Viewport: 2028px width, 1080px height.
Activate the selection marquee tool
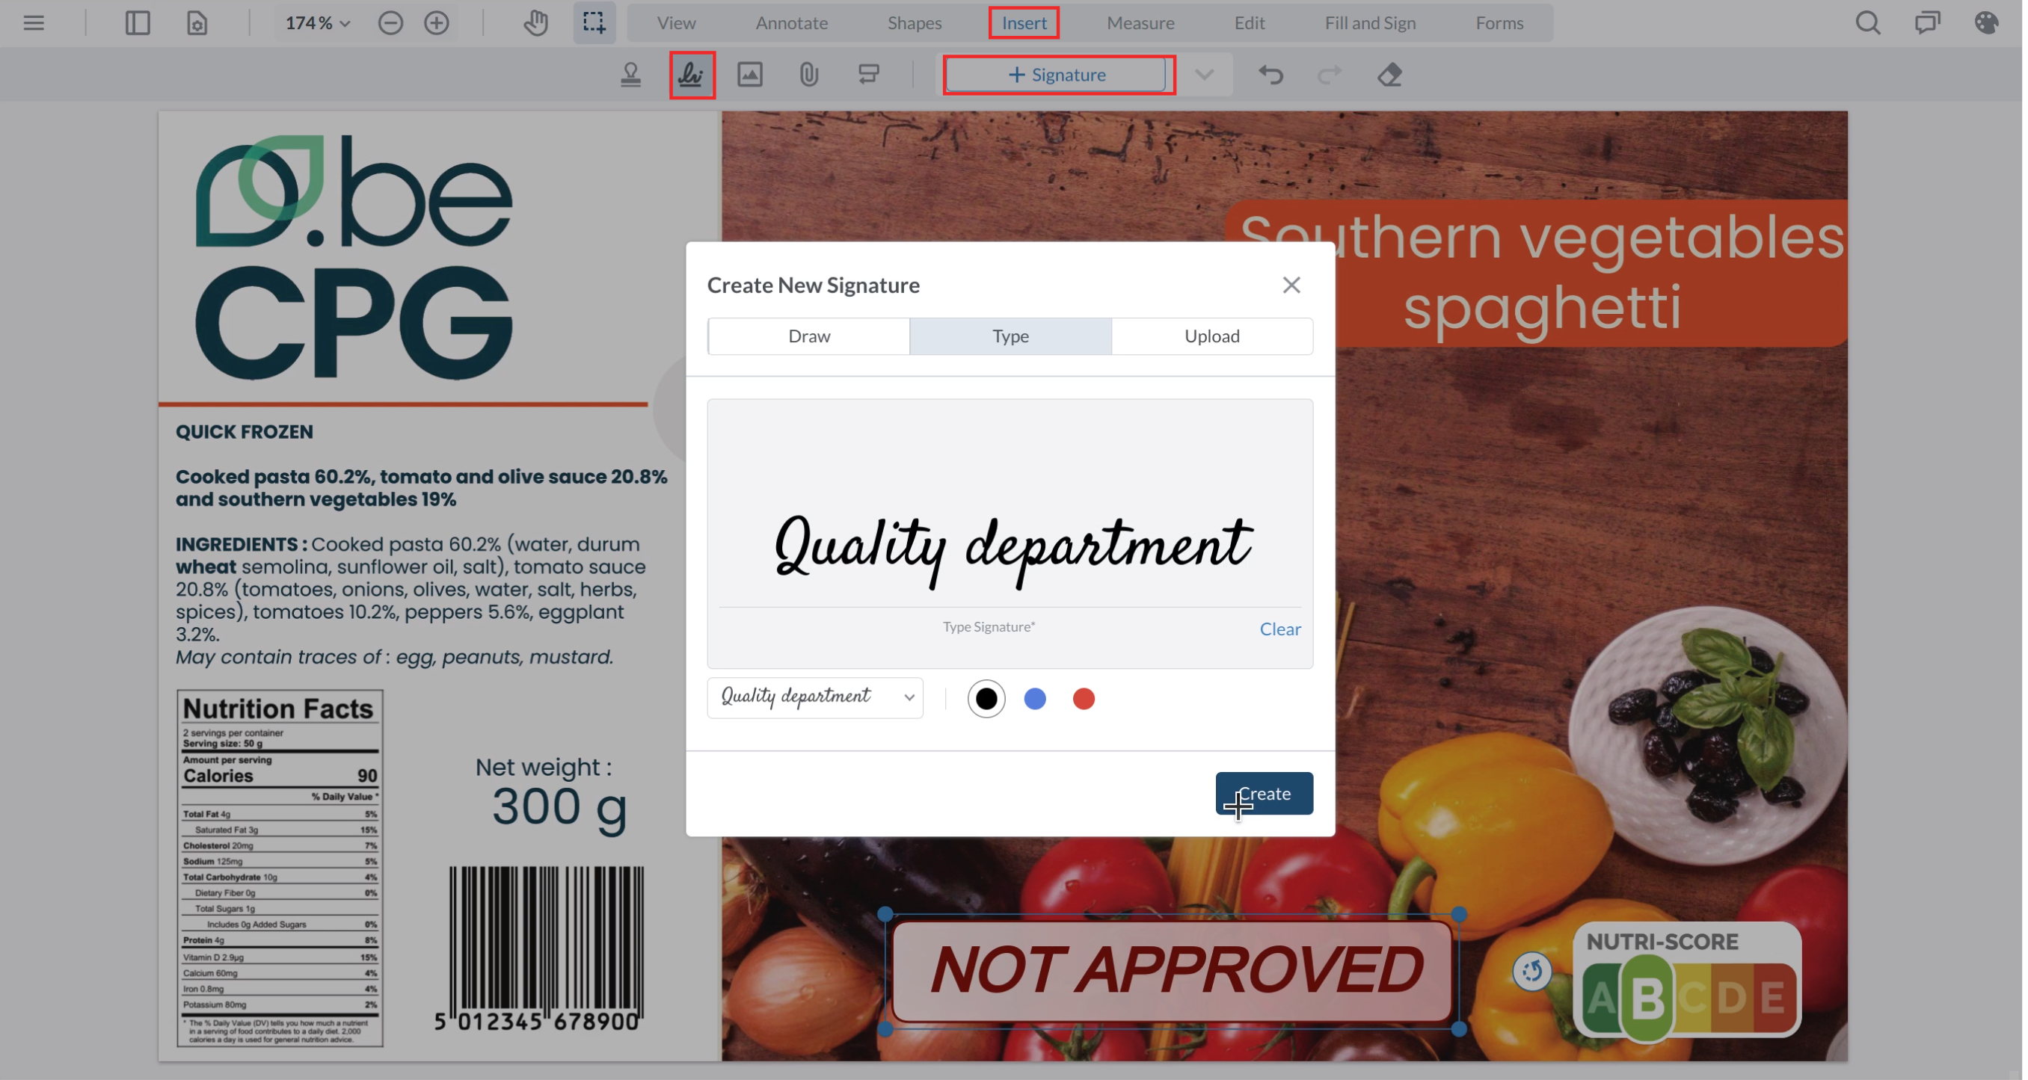pos(594,23)
